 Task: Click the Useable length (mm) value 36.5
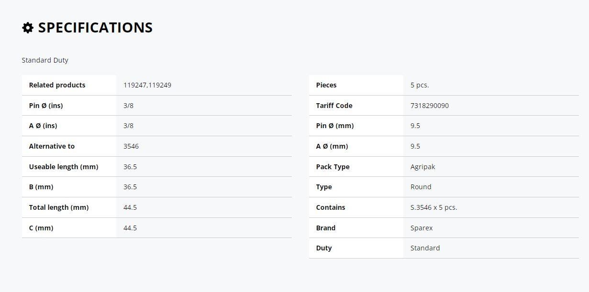(x=130, y=167)
